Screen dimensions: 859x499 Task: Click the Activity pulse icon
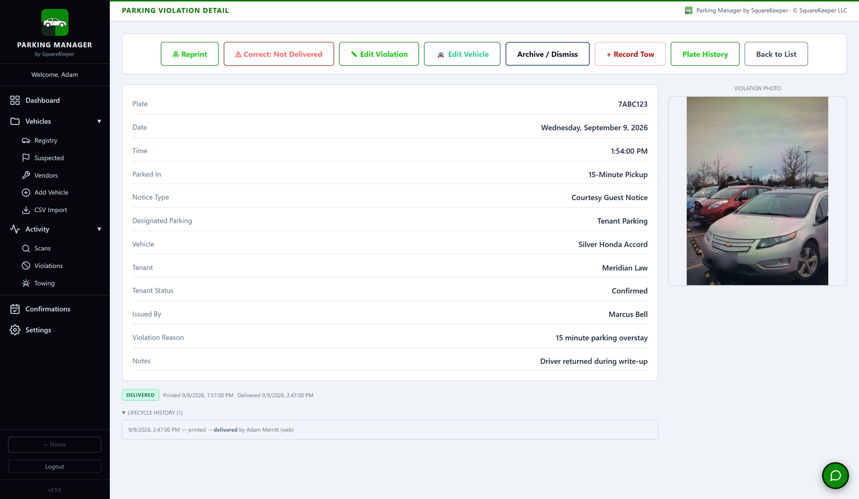[15, 229]
